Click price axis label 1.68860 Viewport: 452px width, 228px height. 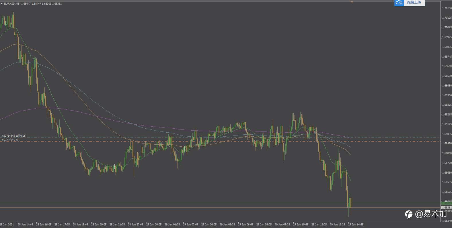pos(447,153)
